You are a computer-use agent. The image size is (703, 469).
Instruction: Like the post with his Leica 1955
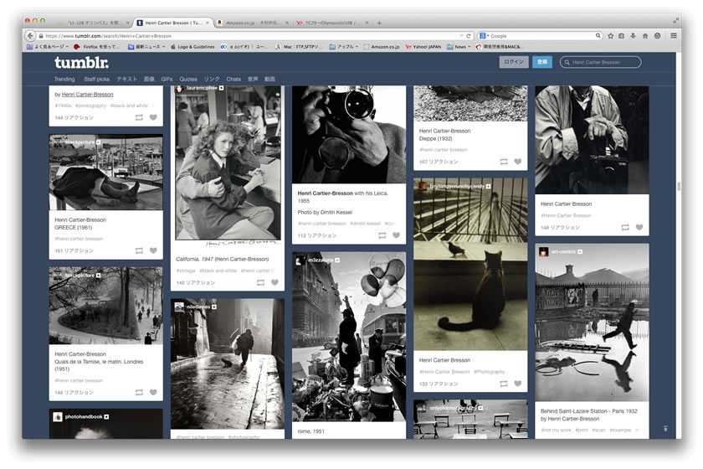tap(397, 235)
